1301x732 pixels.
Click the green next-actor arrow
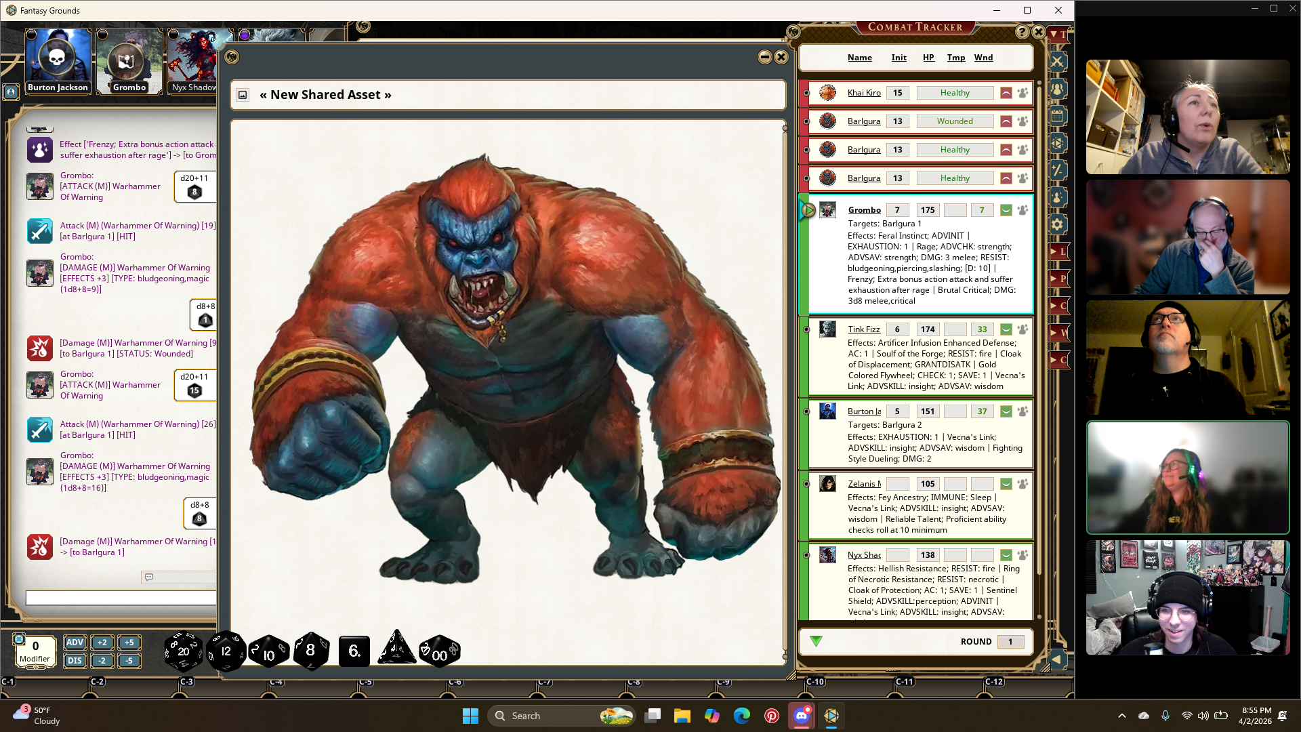tap(816, 641)
